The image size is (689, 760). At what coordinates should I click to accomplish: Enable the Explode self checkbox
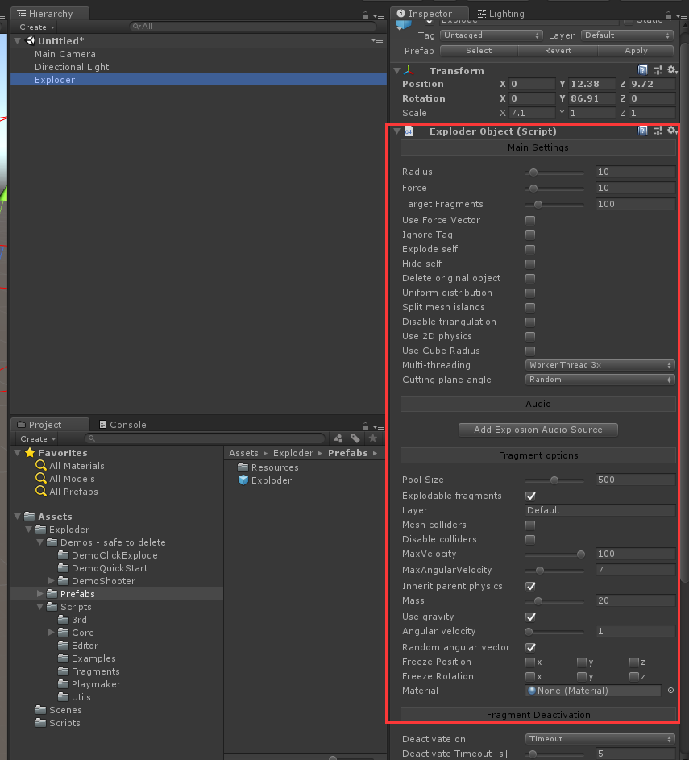click(529, 249)
